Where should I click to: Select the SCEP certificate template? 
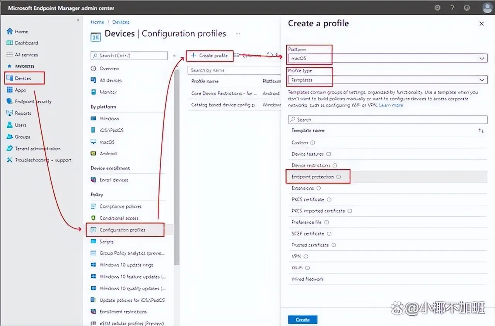point(387,234)
